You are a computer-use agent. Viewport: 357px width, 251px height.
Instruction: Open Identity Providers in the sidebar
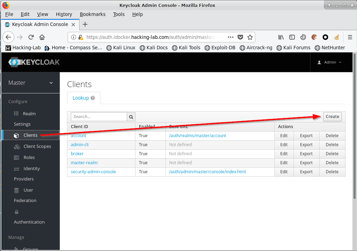(x=27, y=174)
